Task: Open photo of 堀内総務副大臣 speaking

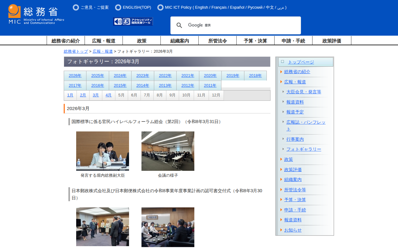Action: point(103,151)
